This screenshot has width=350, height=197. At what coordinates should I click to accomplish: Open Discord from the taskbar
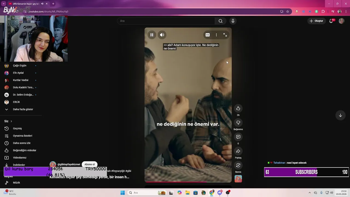220,193
